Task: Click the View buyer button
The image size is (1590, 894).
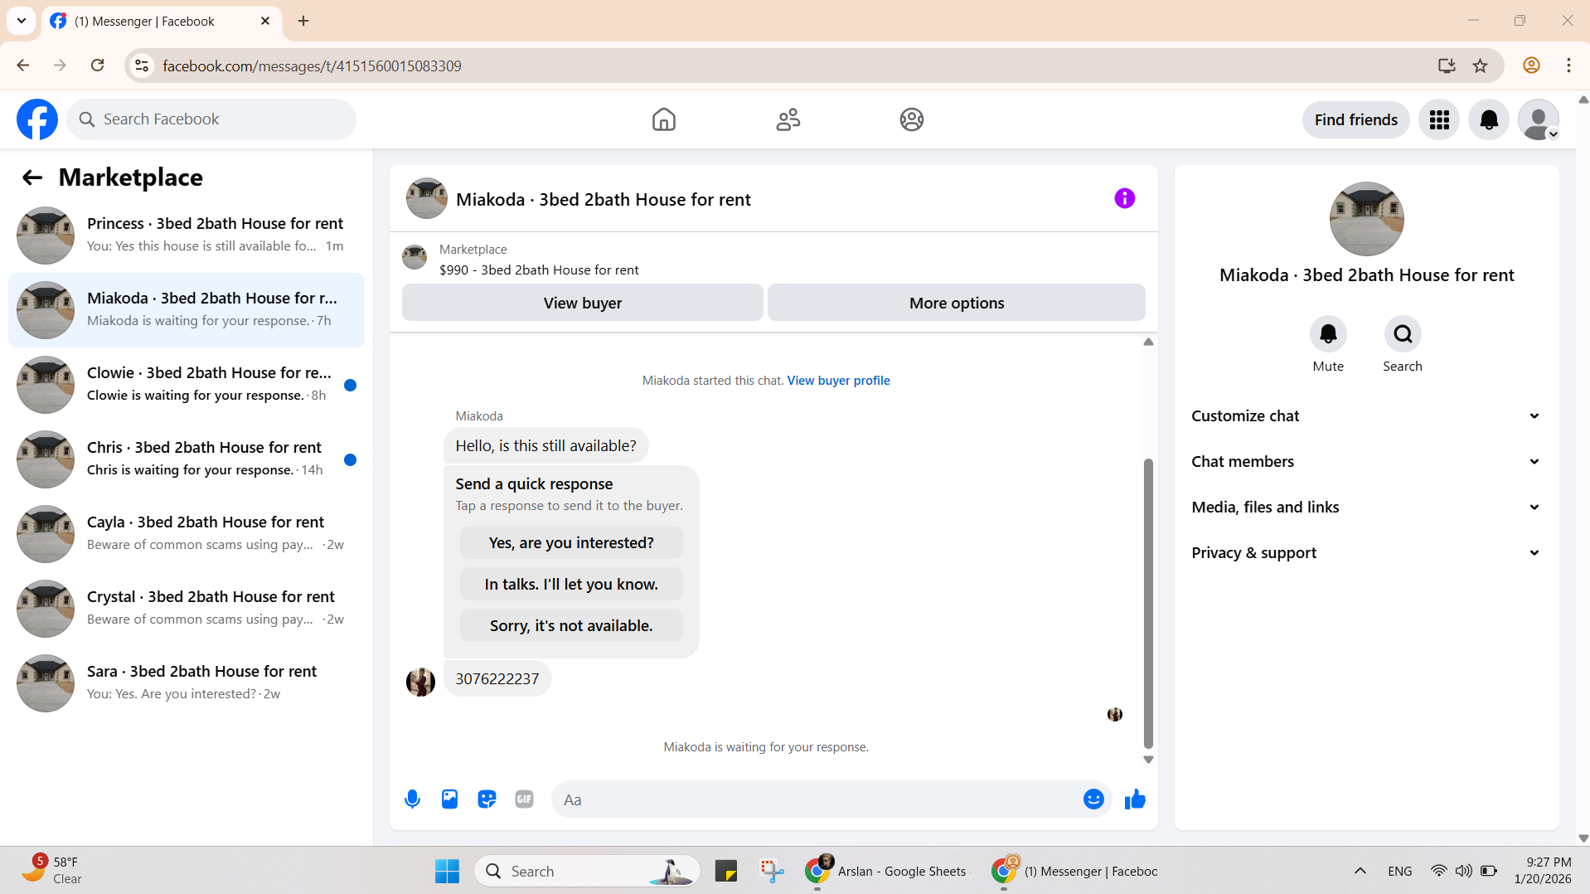Action: (x=582, y=303)
